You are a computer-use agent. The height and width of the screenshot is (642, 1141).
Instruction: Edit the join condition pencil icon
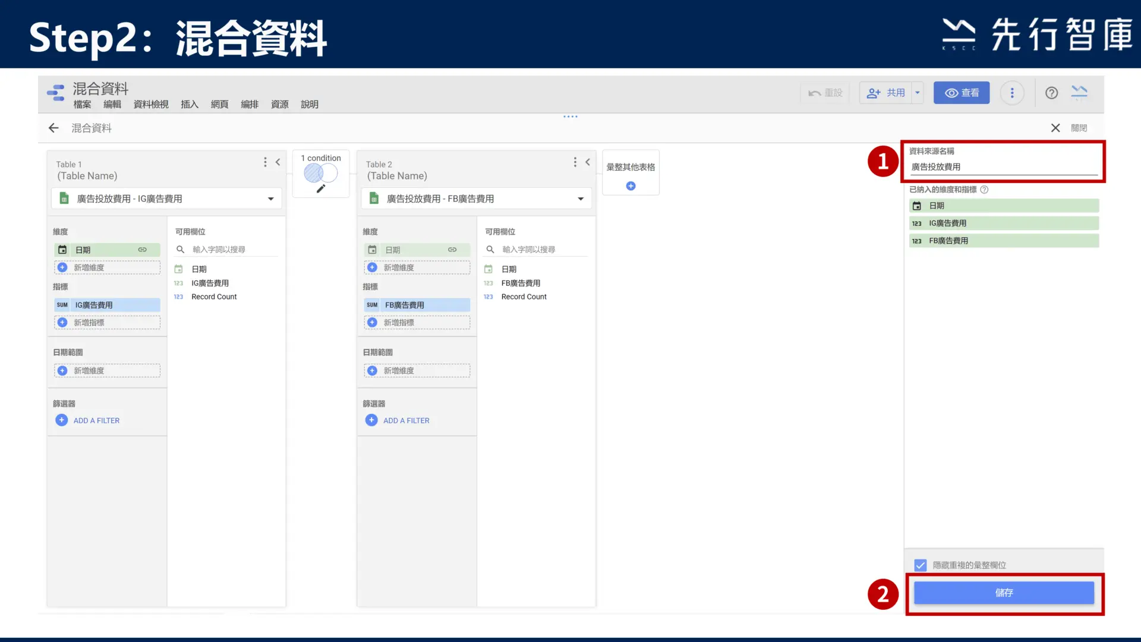[x=321, y=188]
